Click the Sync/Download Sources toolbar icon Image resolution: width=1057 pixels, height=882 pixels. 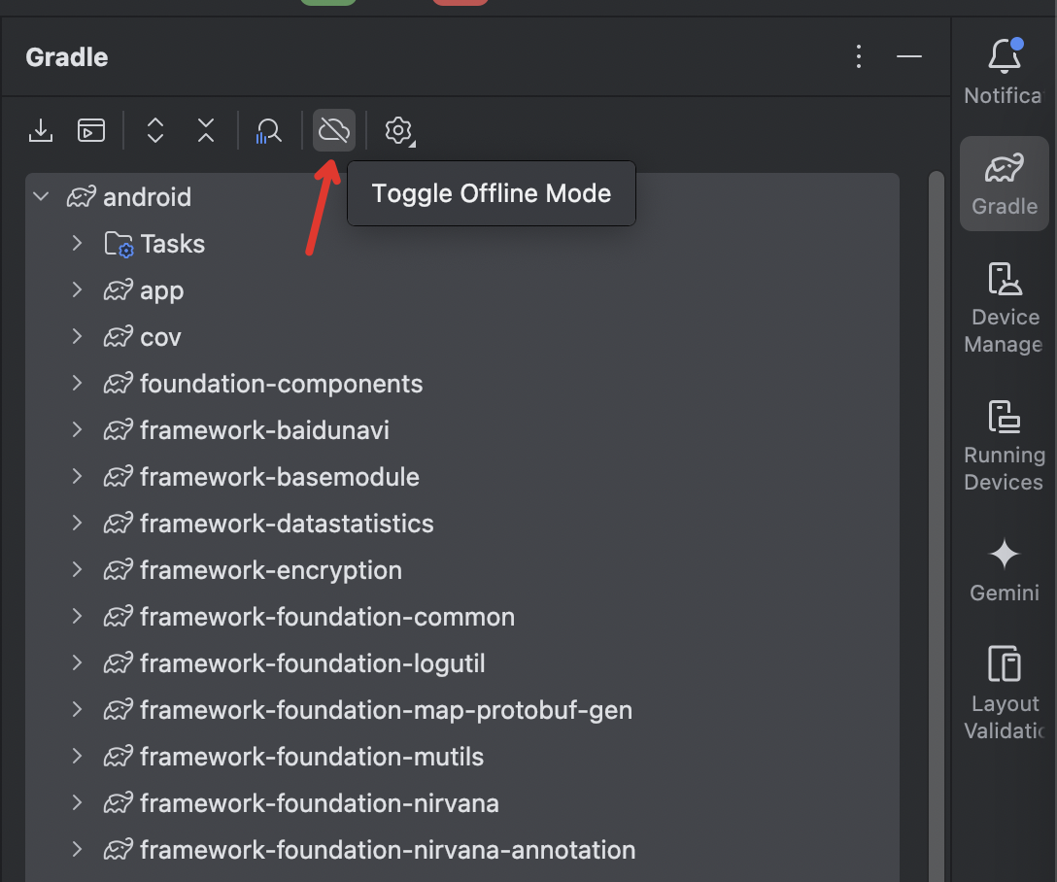(x=41, y=130)
